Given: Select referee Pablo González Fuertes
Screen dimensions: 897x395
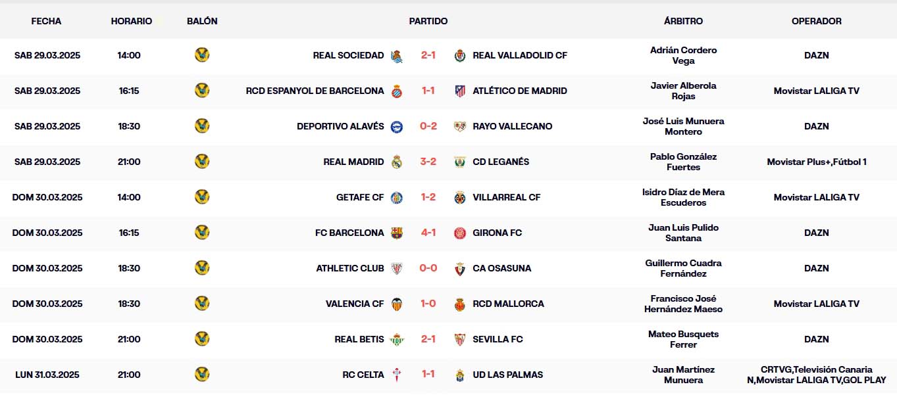Looking at the screenshot, I should pos(684,162).
